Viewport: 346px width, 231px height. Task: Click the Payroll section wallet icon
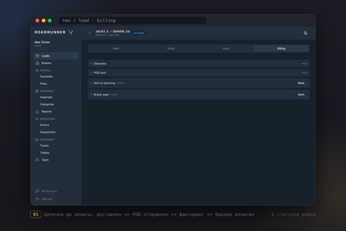coord(37,70)
